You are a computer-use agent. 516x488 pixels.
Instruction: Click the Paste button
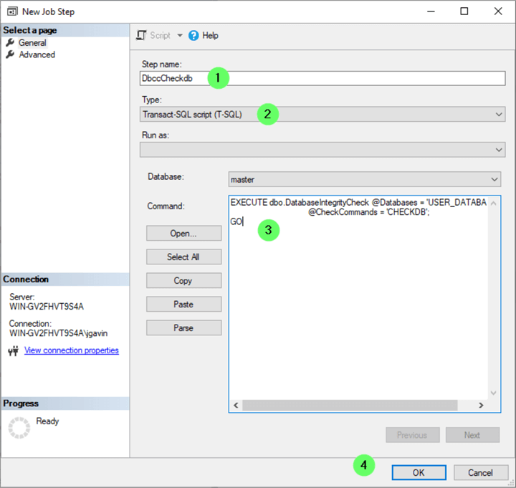tap(183, 305)
